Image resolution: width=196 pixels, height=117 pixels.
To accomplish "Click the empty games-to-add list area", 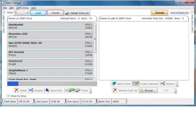I will tap(144, 51).
